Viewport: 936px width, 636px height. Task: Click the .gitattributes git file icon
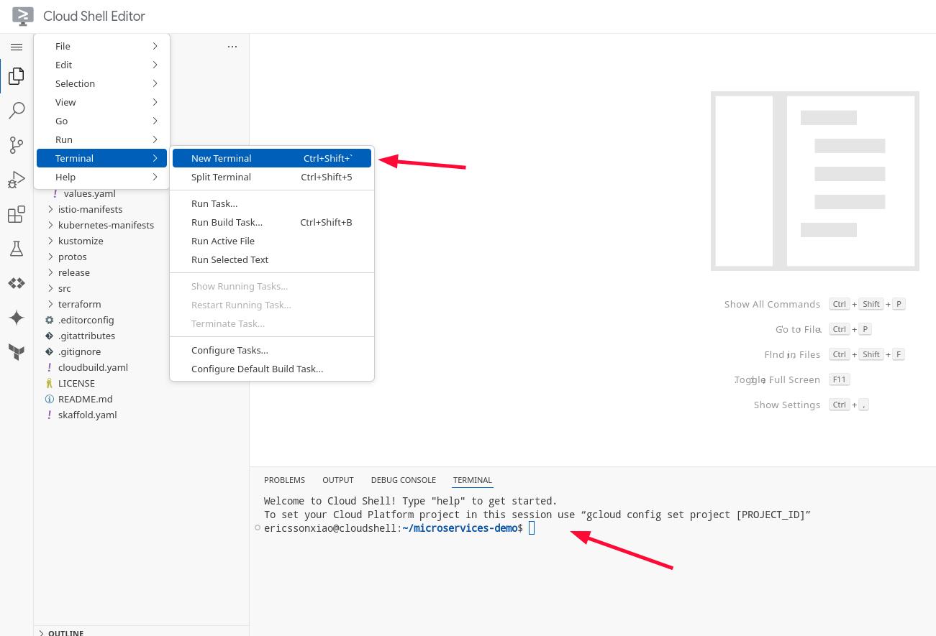[50, 336]
